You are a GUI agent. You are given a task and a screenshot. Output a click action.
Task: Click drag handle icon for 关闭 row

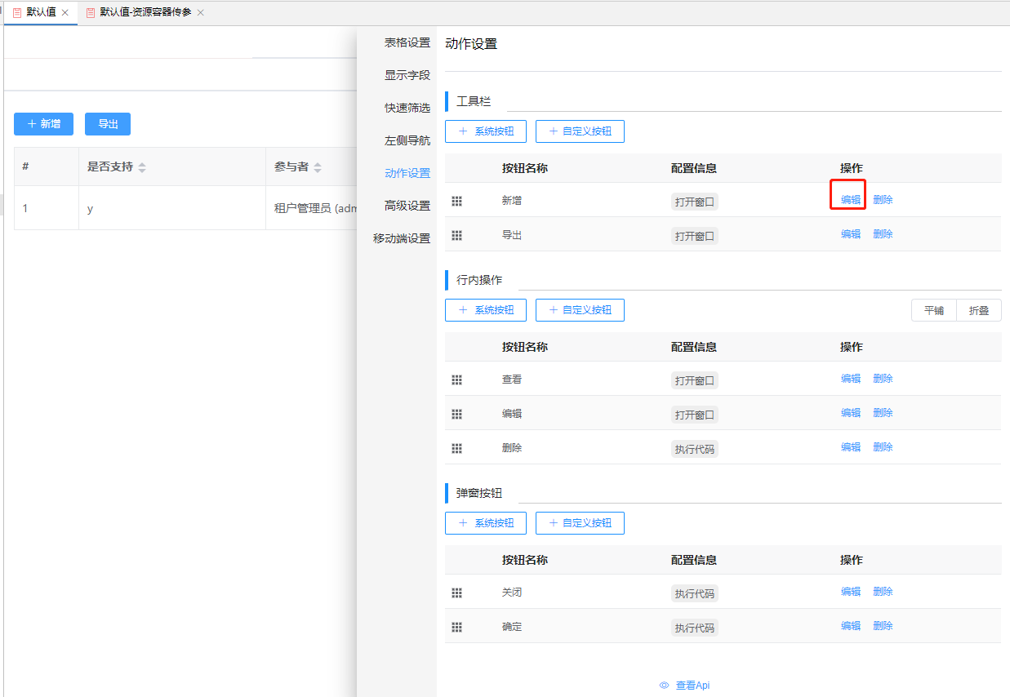coord(457,593)
